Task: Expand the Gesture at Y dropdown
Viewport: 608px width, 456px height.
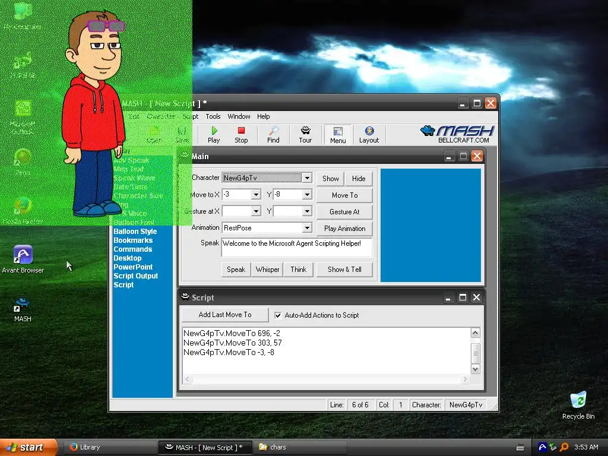Action: point(307,211)
